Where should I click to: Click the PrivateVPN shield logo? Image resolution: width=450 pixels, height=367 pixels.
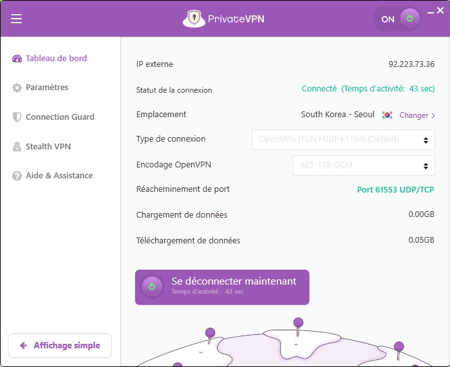coord(194,19)
